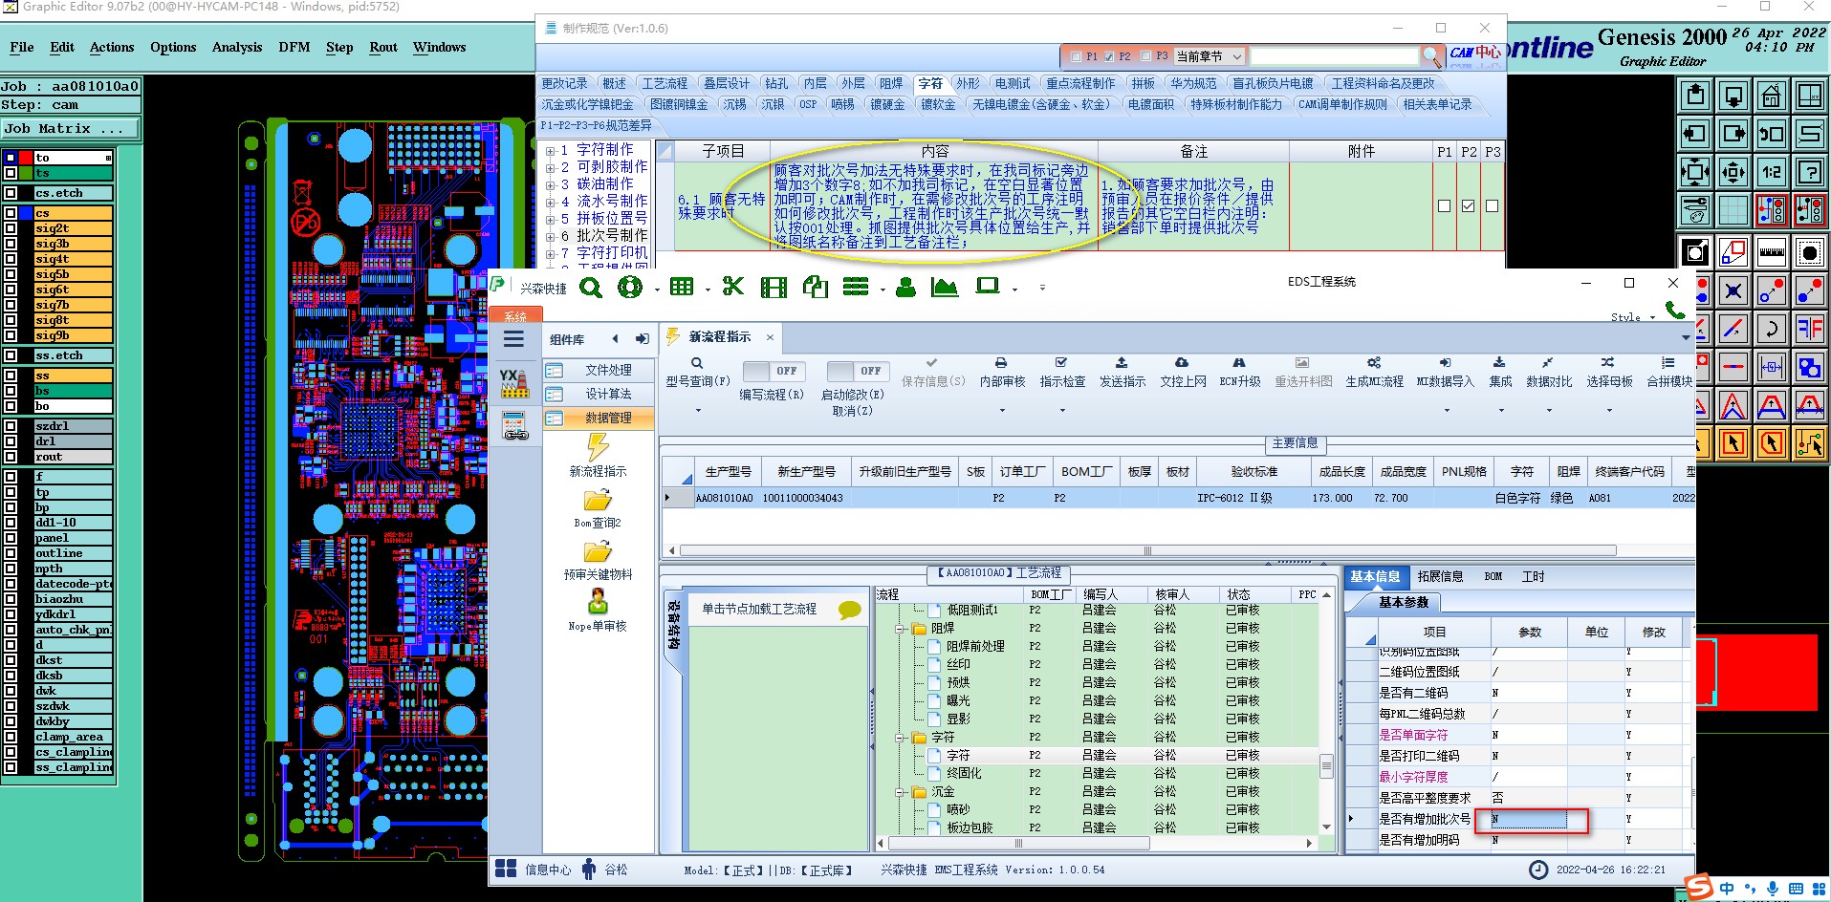Screen dimensions: 1831x902
Task: Click the color swatch of layer ts
Action: 26,173
